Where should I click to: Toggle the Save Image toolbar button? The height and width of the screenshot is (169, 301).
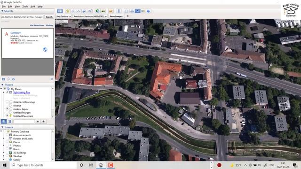click(x=138, y=11)
